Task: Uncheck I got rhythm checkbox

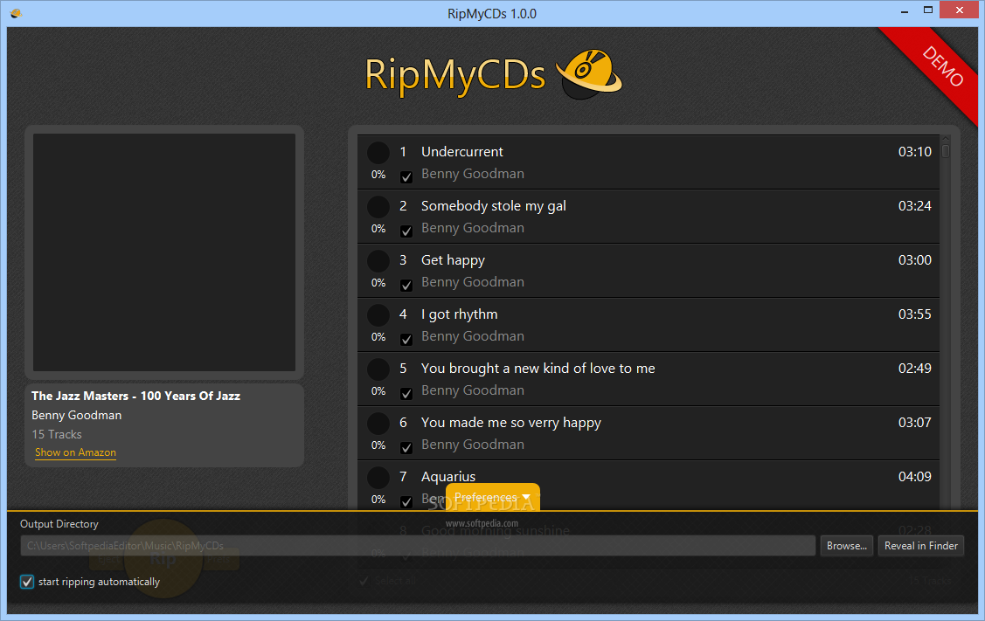Action: point(406,339)
